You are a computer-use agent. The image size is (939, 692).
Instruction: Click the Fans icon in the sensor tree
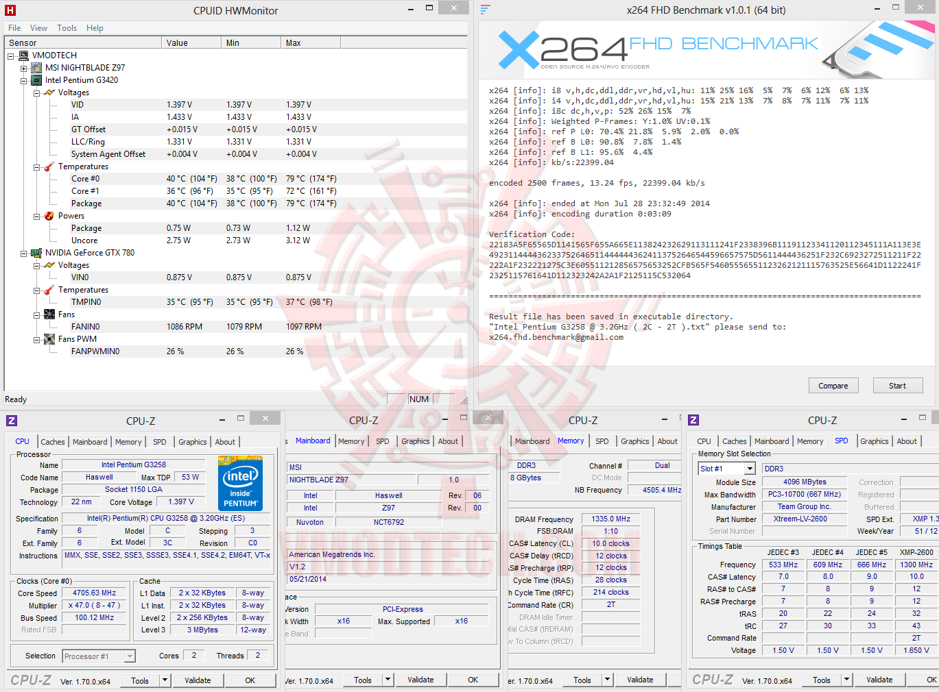[x=49, y=314]
